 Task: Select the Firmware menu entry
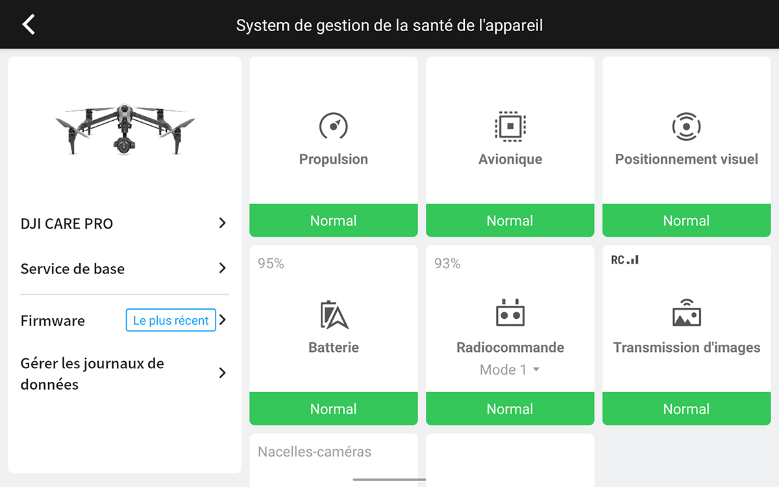(x=125, y=320)
